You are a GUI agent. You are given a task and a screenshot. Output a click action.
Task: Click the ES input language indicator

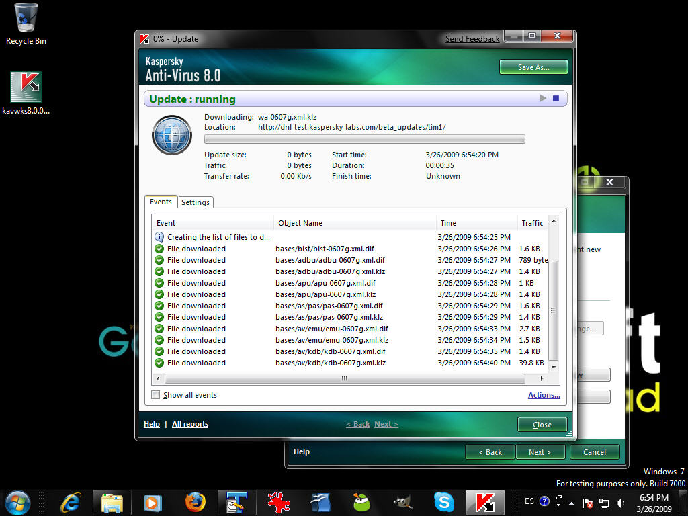[x=529, y=501]
